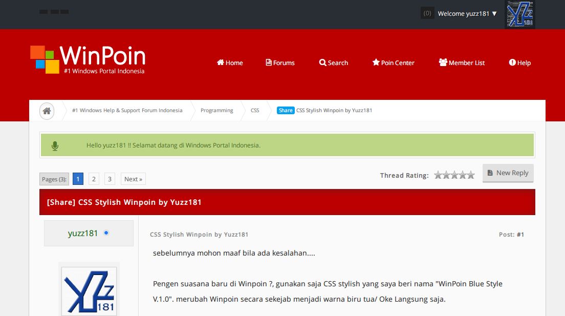Screen dimensions: 565x316
Task: Click the Forums document icon
Action: click(x=269, y=62)
